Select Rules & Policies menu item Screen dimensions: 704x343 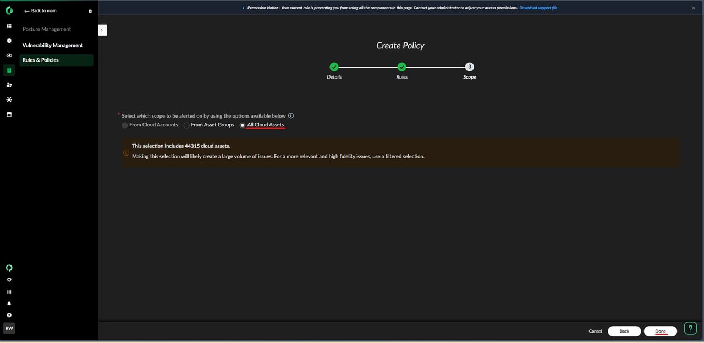click(x=41, y=60)
